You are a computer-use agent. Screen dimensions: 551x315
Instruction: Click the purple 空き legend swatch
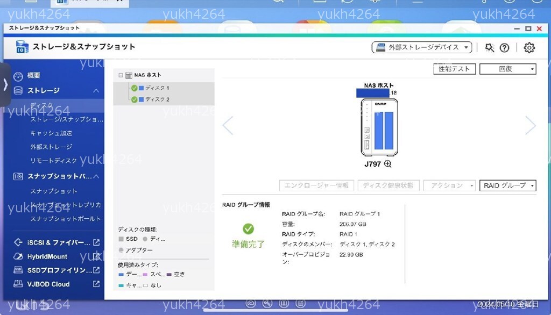point(169,275)
